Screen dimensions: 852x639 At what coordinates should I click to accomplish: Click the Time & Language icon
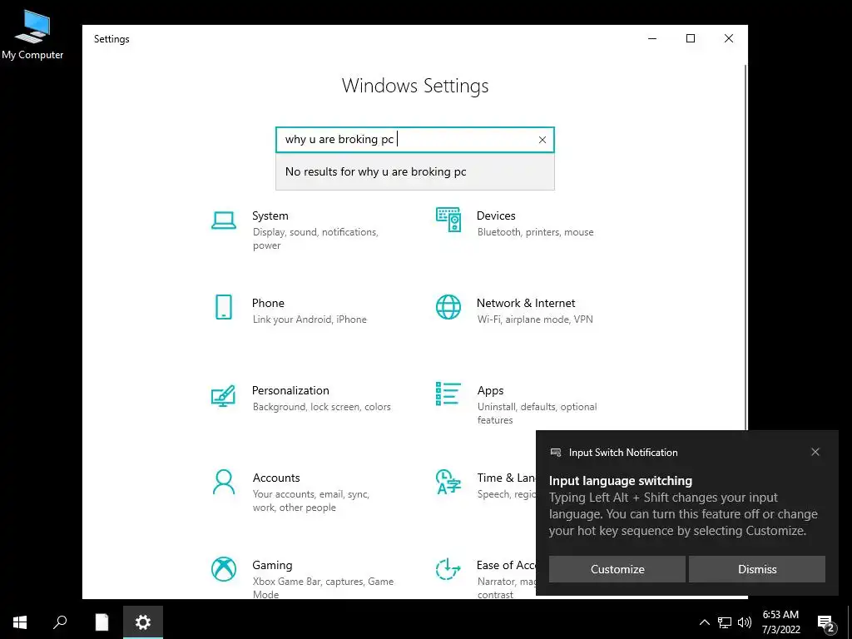point(448,482)
